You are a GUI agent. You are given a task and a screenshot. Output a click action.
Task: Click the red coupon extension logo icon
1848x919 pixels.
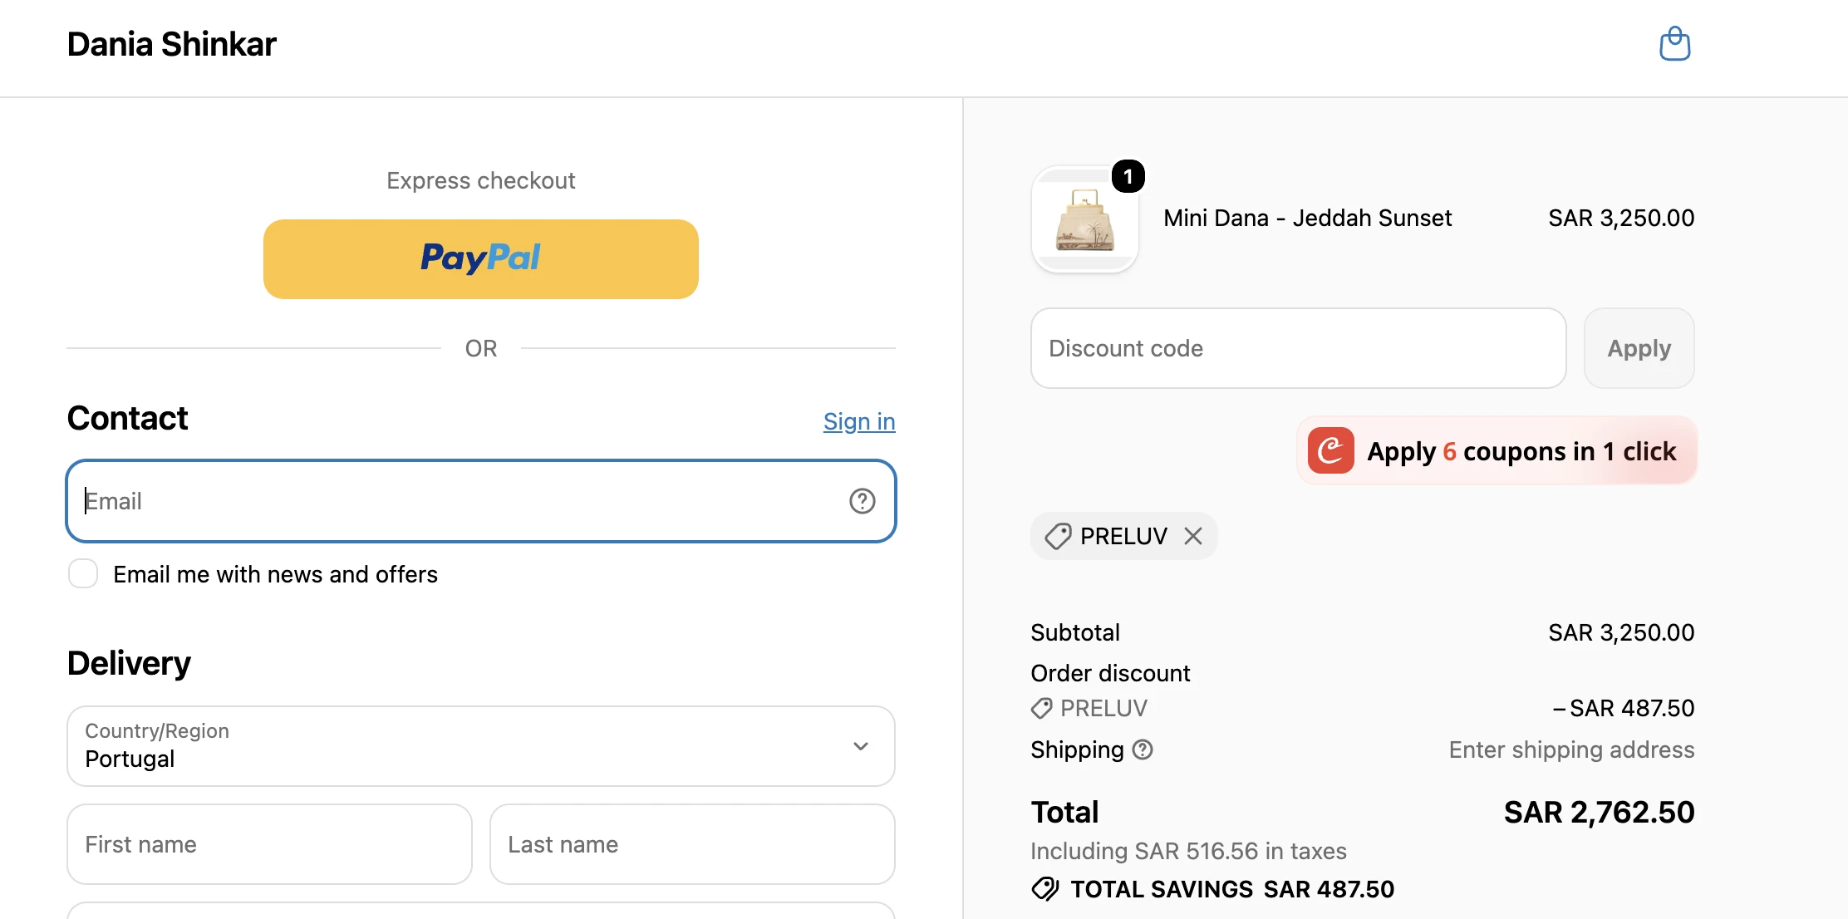tap(1330, 450)
